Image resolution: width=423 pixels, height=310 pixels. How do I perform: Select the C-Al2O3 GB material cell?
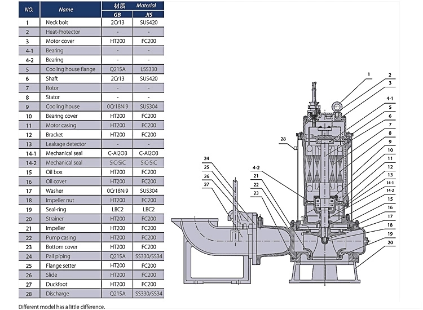tap(118, 153)
